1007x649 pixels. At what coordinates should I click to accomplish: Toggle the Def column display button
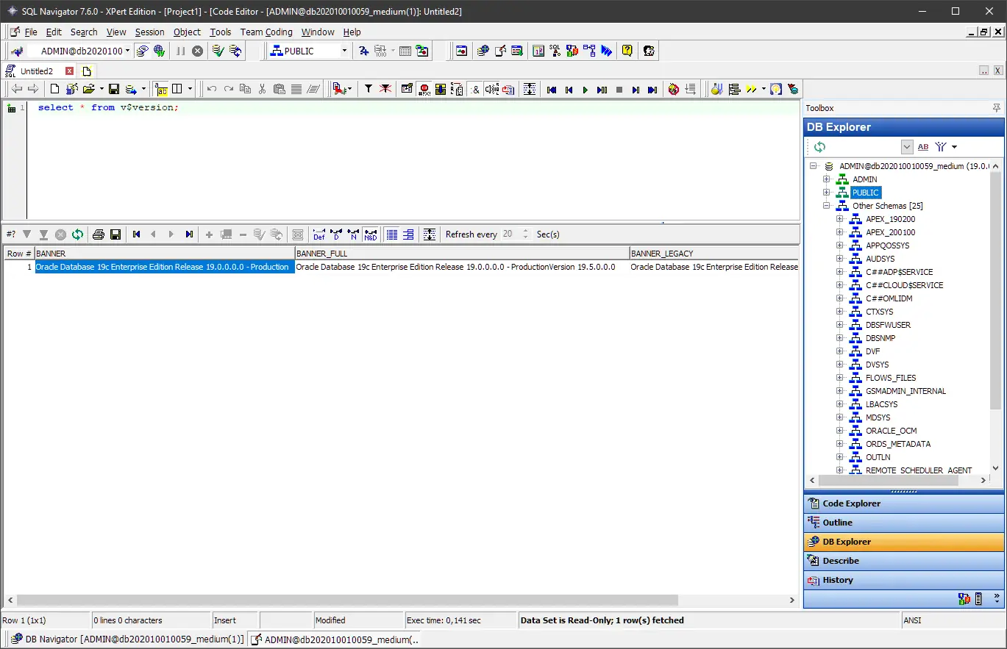click(319, 234)
